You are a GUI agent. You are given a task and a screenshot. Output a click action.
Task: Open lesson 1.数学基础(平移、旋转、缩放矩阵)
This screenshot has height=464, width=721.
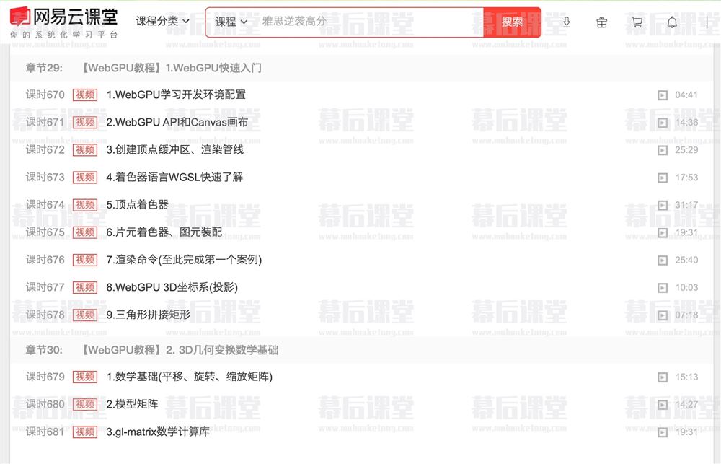[190, 377]
